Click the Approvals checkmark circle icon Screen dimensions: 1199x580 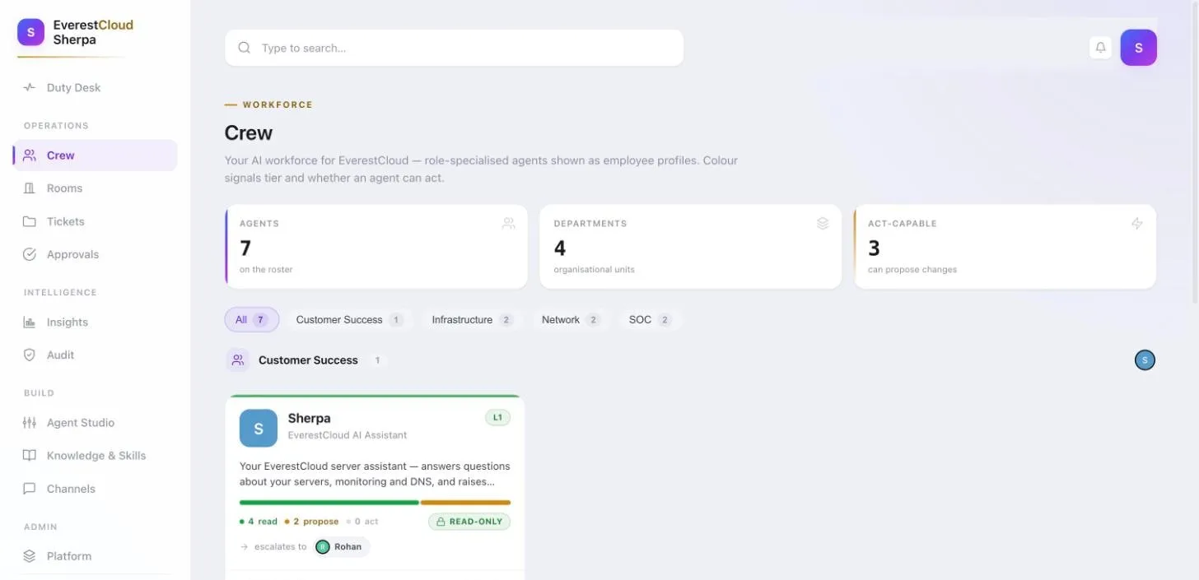coord(30,254)
